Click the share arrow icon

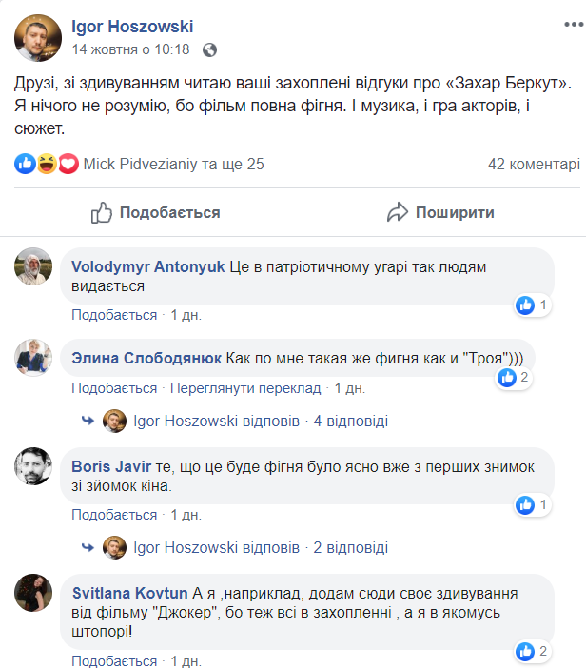[x=398, y=212]
